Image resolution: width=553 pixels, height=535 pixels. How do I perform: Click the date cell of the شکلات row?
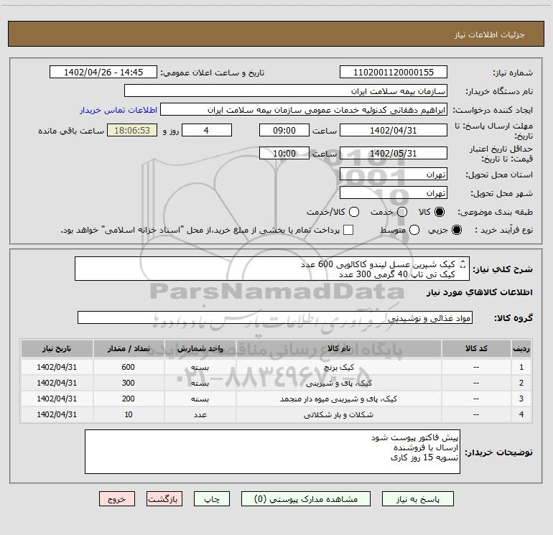click(x=57, y=415)
